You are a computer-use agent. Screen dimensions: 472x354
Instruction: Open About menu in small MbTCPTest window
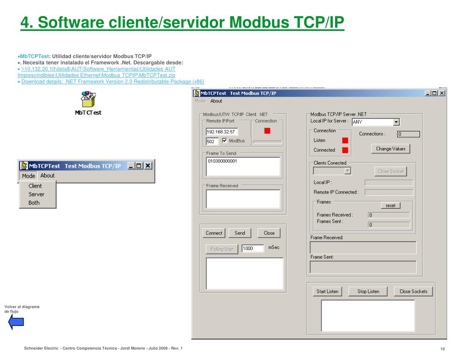[x=47, y=176]
